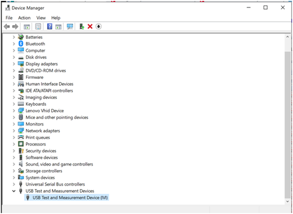293x214 pixels.
Task: Click the Storage controllers icon
Action: [x=21, y=171]
